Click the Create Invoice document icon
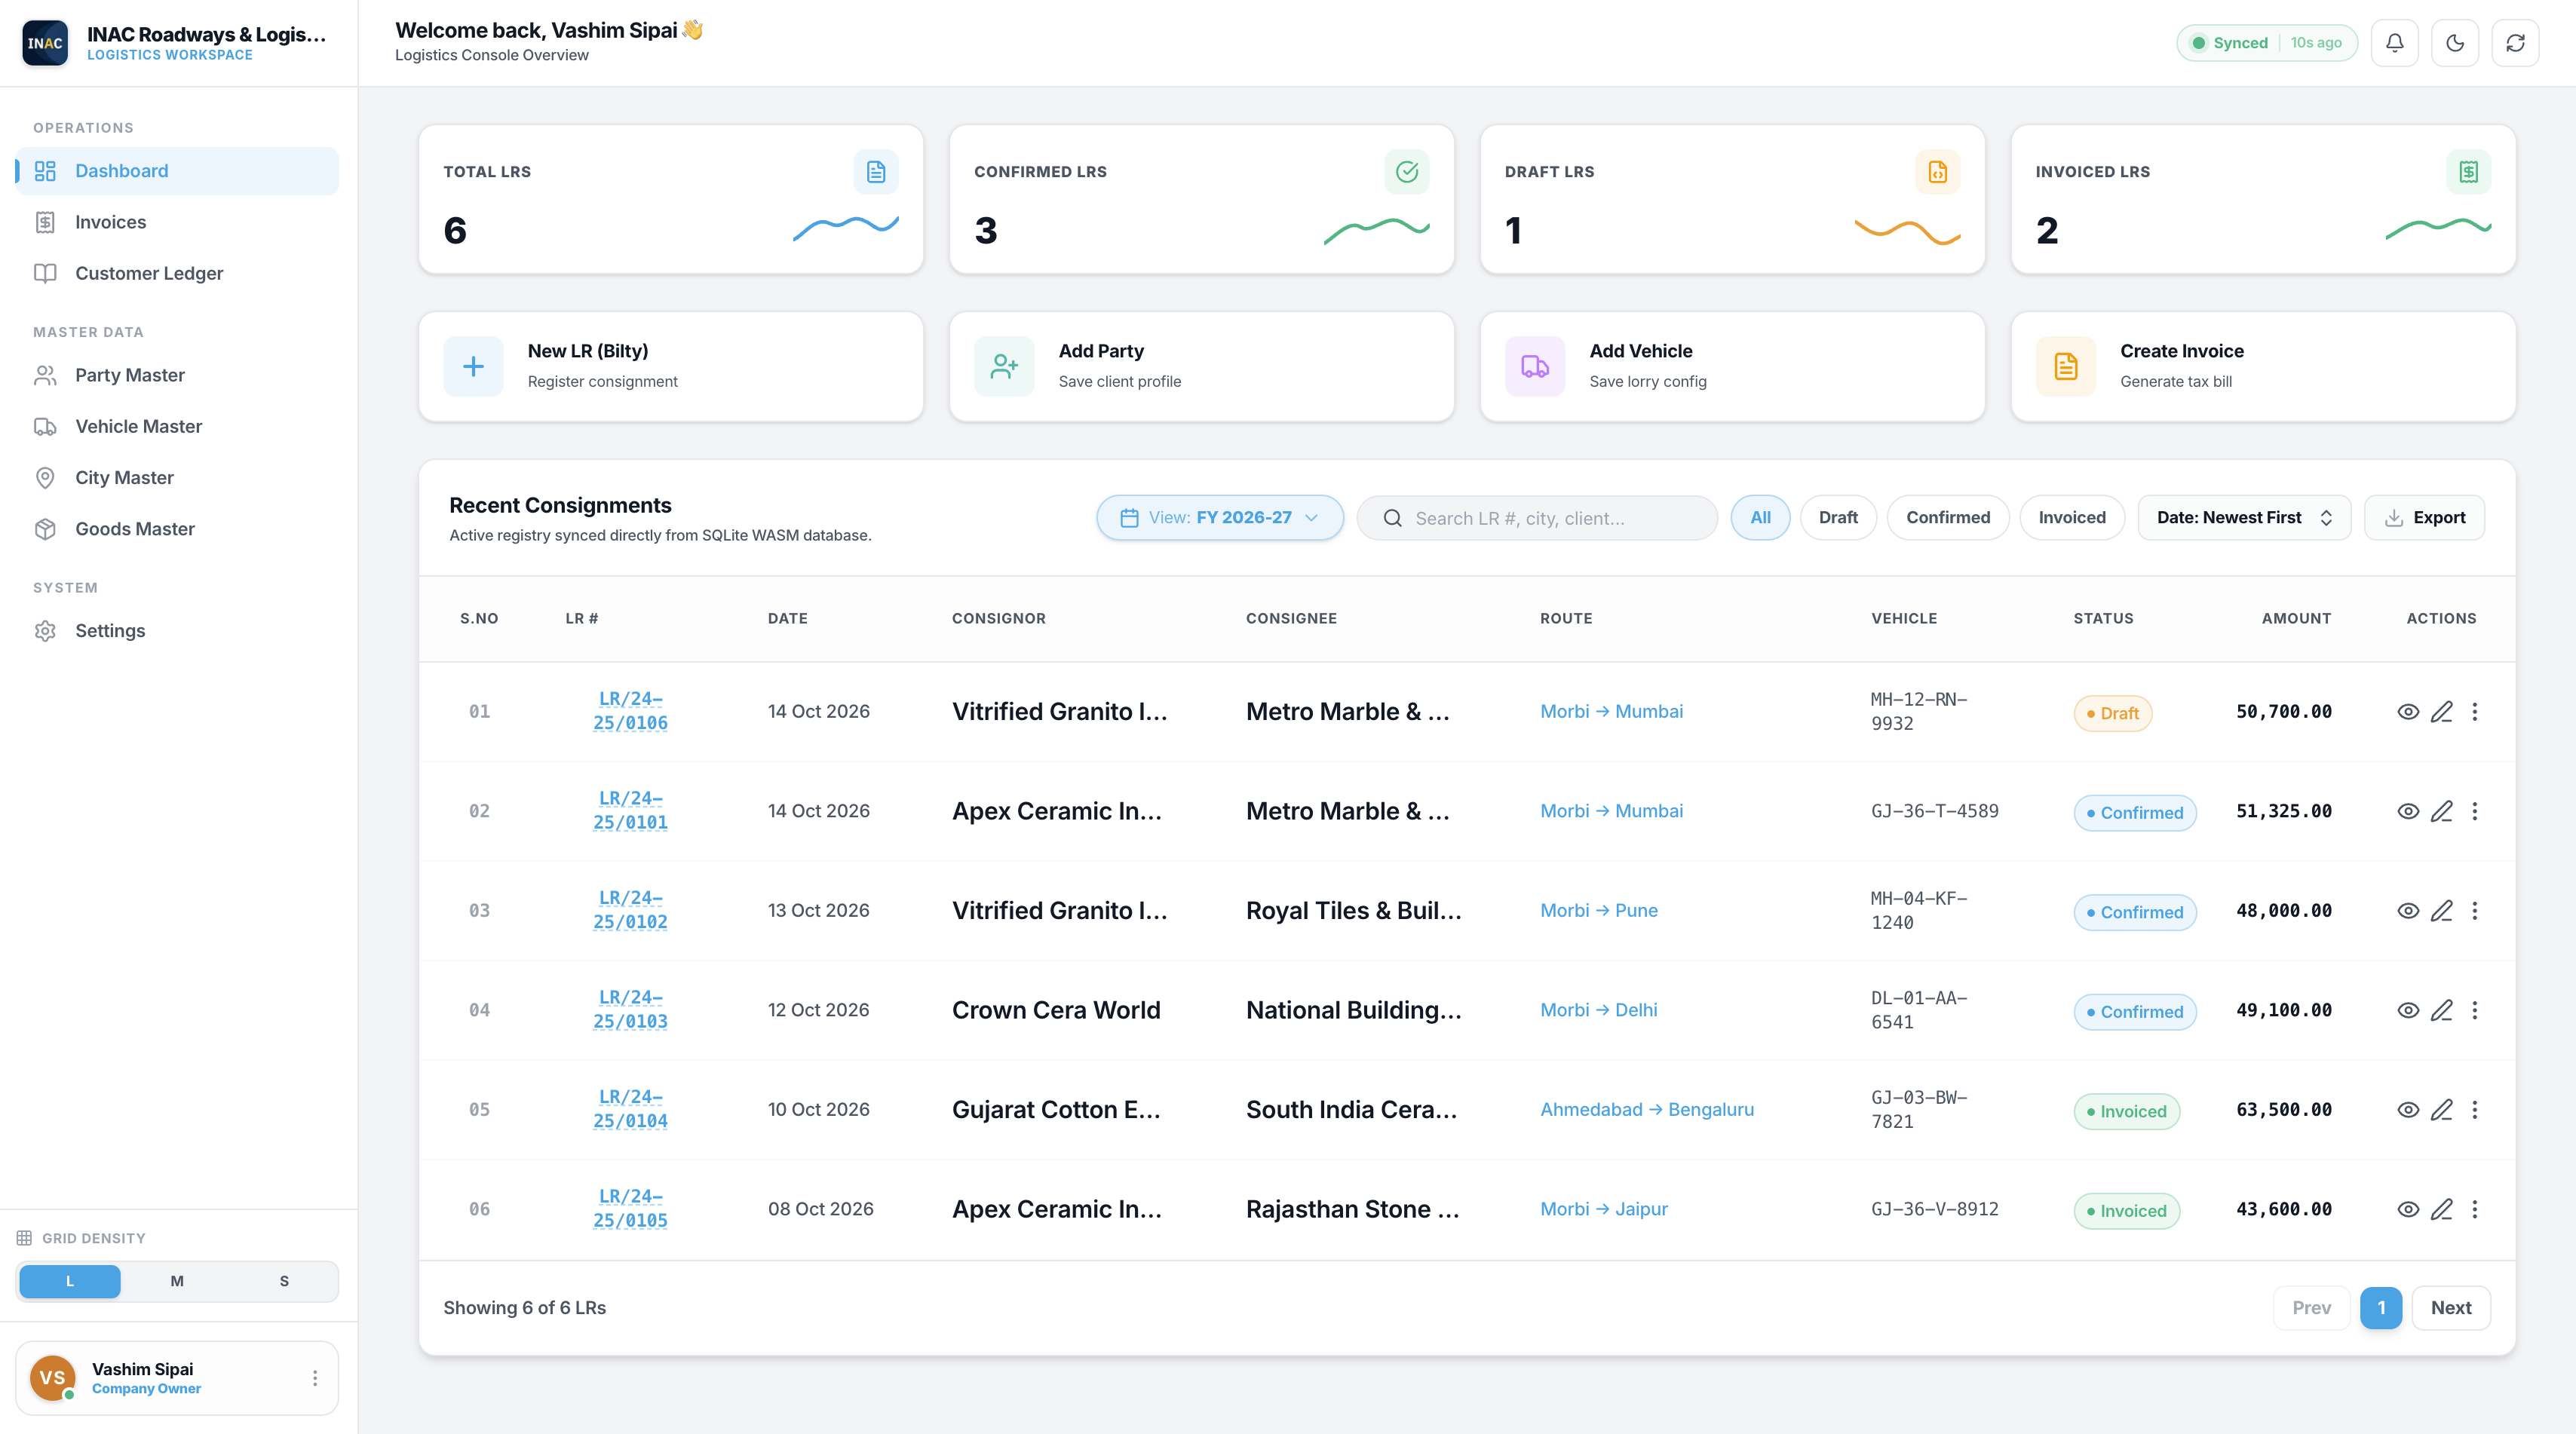The width and height of the screenshot is (2576, 1434). tap(2066, 367)
